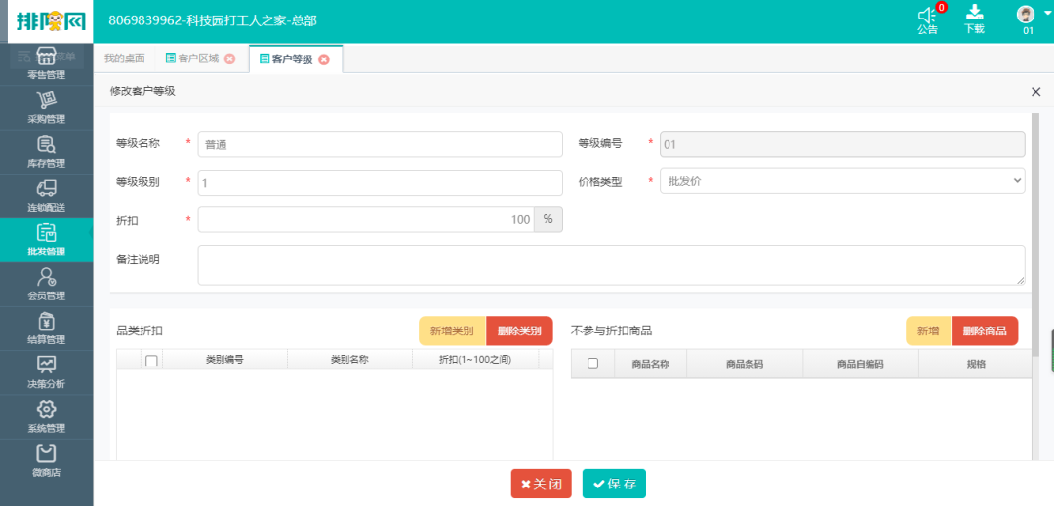This screenshot has width=1054, height=506.
Task: Tick select-all checkbox in 不参与折扣商品 table
Action: click(x=592, y=364)
